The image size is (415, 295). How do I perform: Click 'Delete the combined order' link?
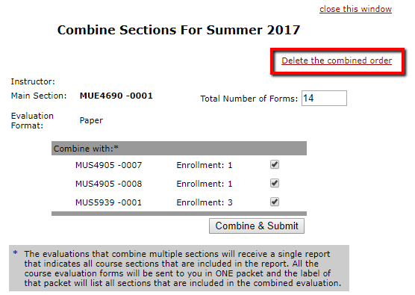click(337, 60)
